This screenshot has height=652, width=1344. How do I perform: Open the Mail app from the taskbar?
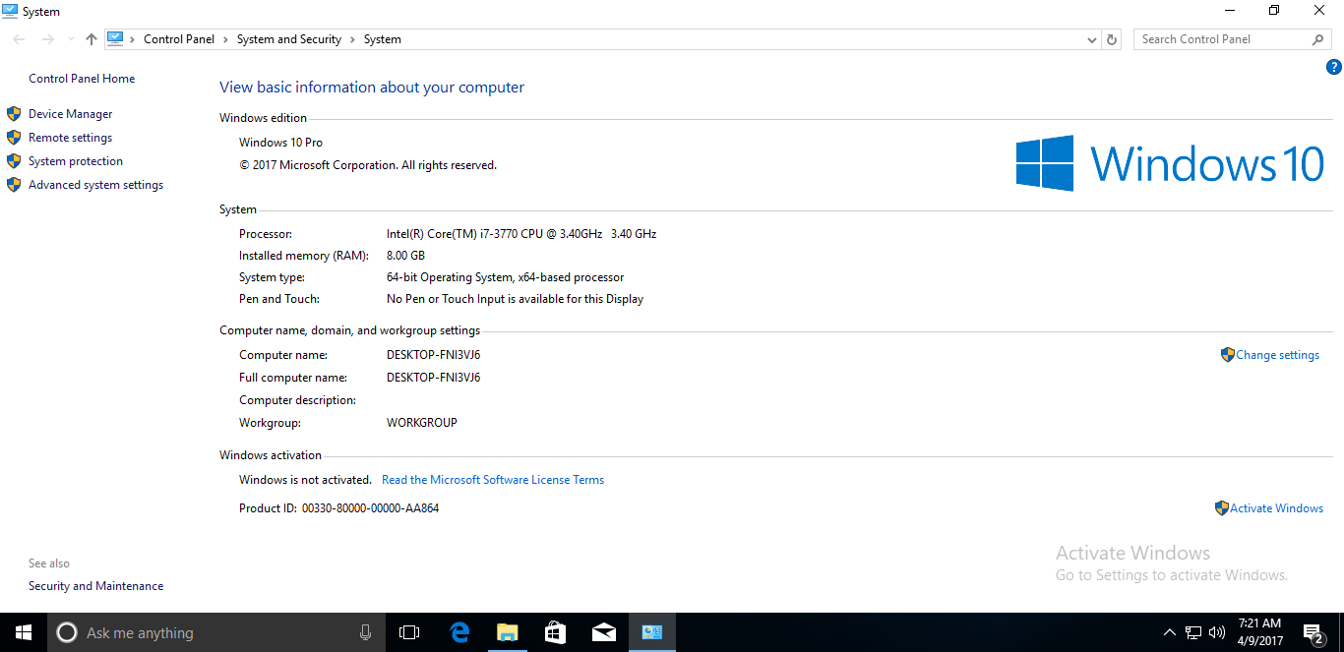[x=604, y=632]
